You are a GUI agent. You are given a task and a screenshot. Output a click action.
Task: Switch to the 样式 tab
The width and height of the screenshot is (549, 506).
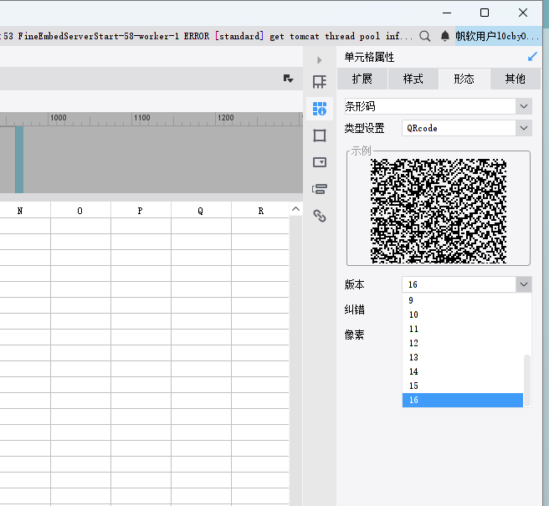click(x=413, y=79)
